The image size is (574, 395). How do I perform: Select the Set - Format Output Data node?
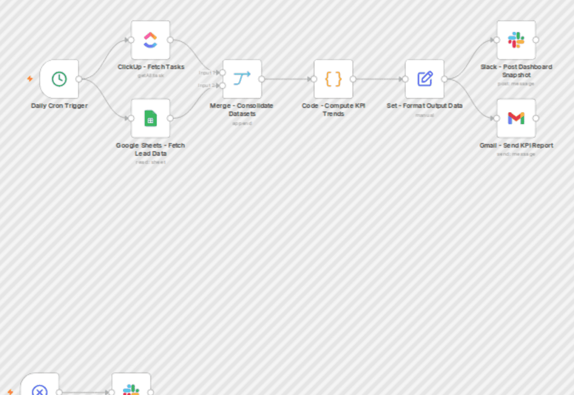coord(425,79)
